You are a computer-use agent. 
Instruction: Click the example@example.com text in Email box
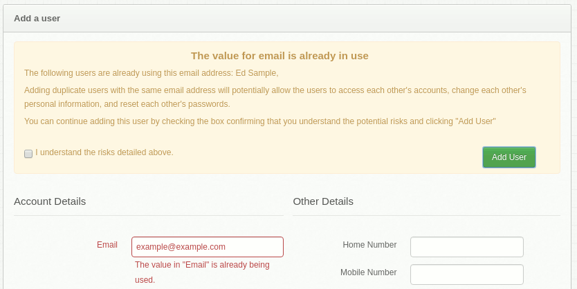181,247
